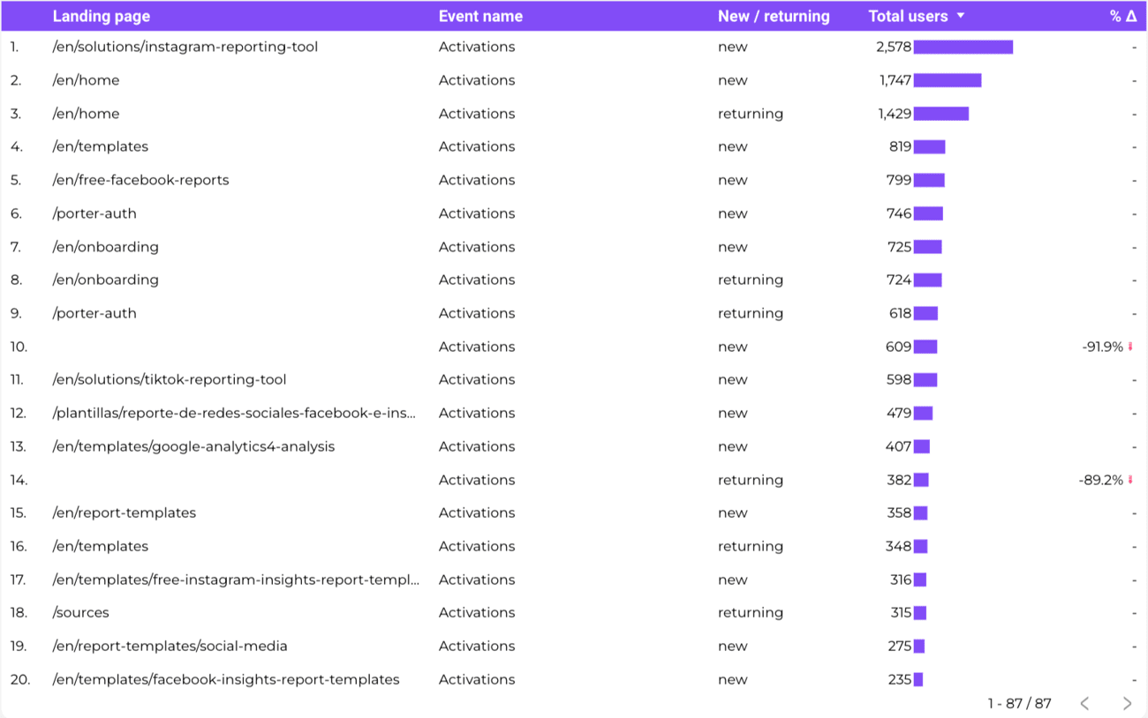The height and width of the screenshot is (718, 1148).
Task: Go to the next page arrow
Action: tap(1127, 703)
